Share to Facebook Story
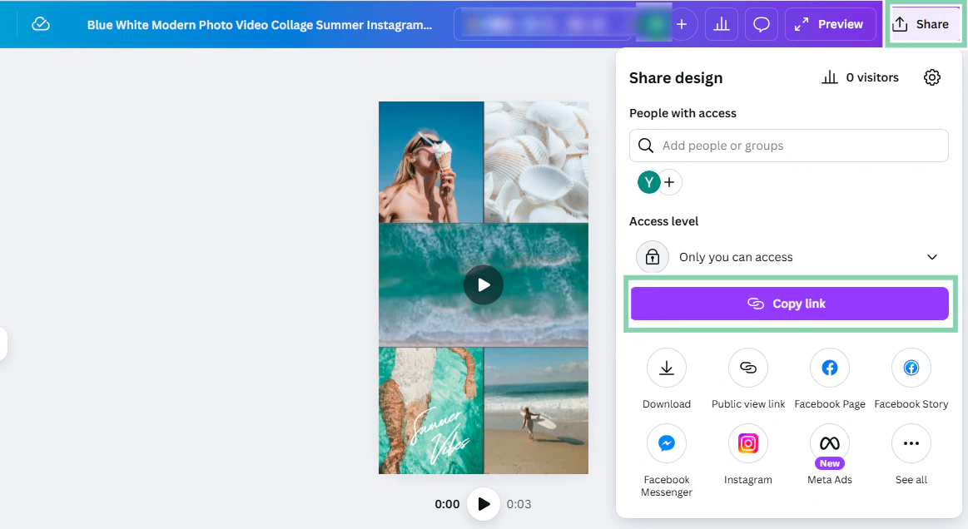The image size is (968, 529). tap(911, 379)
